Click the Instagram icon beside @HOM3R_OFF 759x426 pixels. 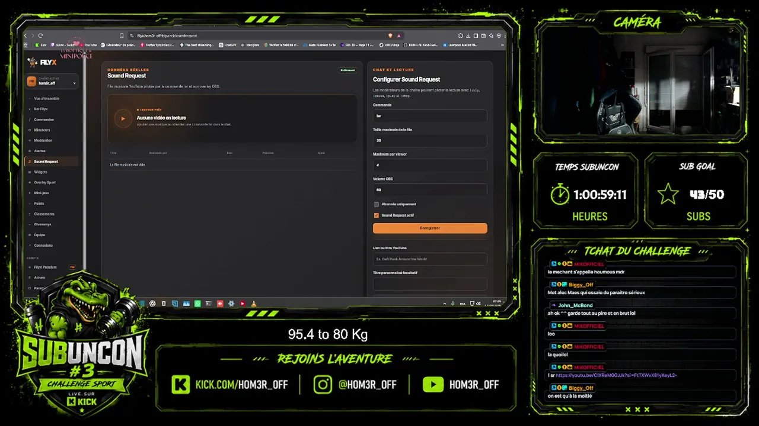(x=323, y=385)
